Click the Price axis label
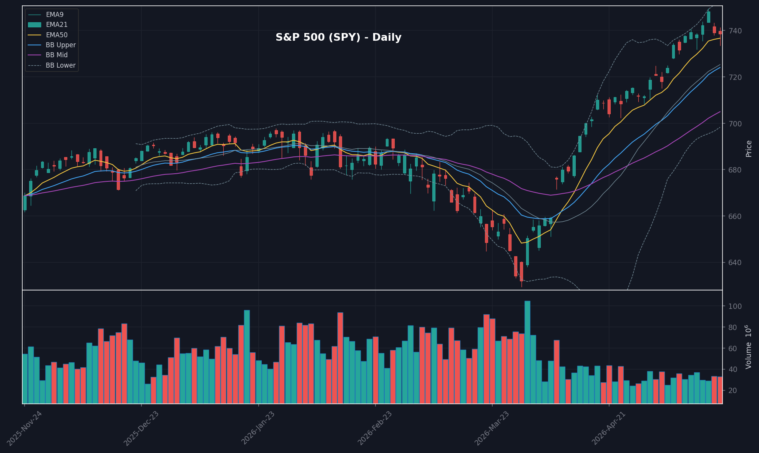The width and height of the screenshot is (759, 453). [749, 149]
